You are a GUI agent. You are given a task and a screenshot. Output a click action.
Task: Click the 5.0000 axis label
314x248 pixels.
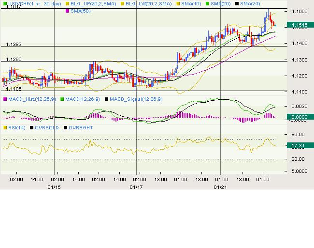pos(300,171)
